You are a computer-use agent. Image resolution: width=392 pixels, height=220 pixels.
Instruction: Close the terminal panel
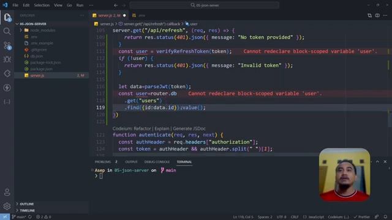coord(385,161)
